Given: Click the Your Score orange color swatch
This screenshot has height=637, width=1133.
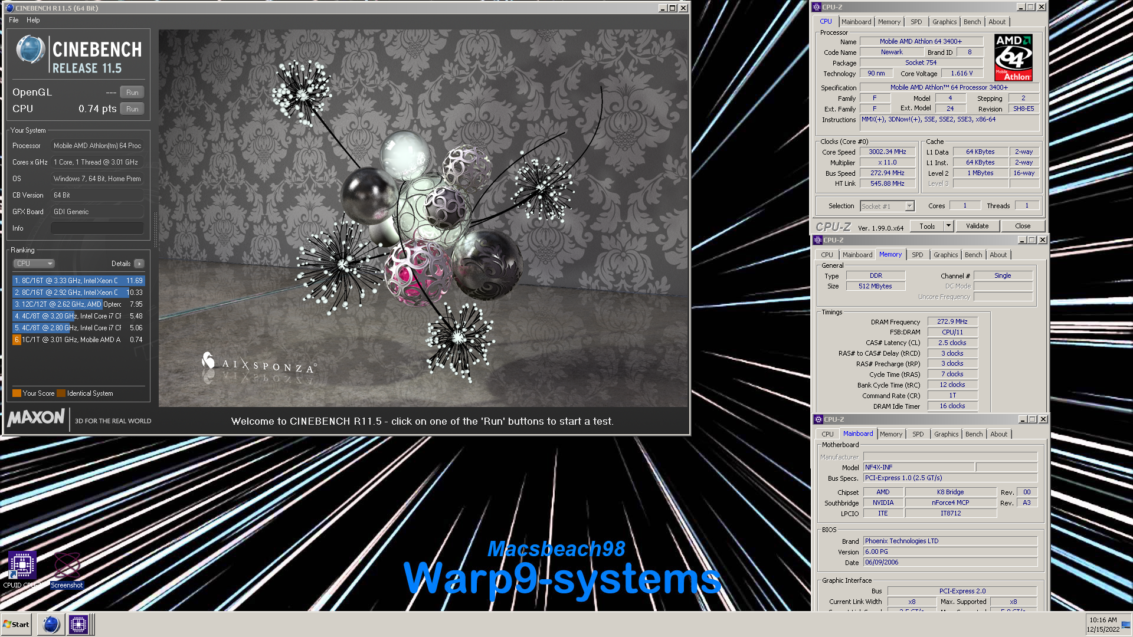Looking at the screenshot, I should [17, 393].
